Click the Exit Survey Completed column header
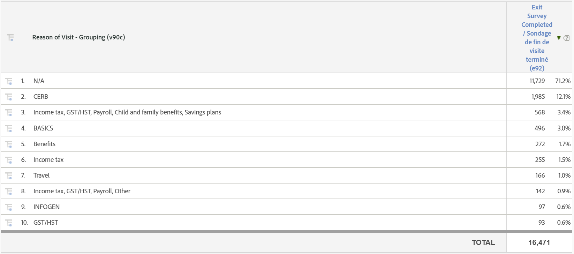 537,38
